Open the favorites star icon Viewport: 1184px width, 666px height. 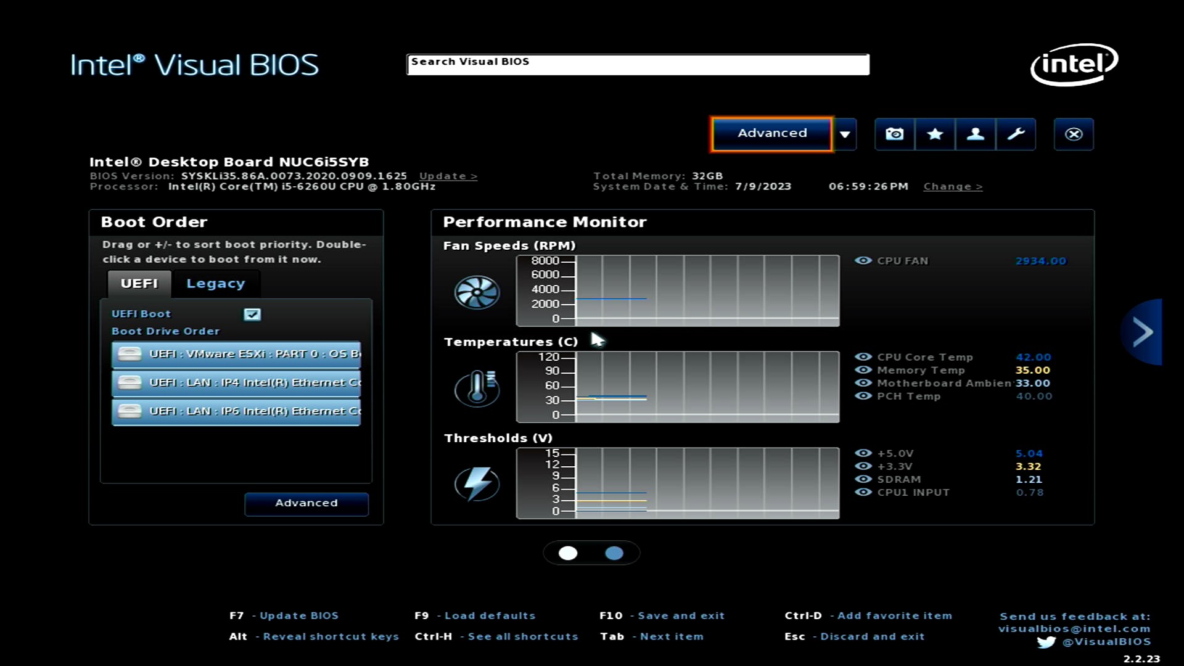[x=935, y=134]
